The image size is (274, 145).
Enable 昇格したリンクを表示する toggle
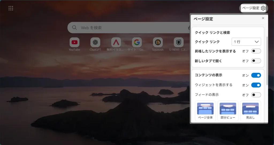click(x=256, y=51)
